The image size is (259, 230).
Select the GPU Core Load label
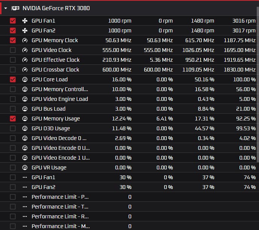click(50, 79)
